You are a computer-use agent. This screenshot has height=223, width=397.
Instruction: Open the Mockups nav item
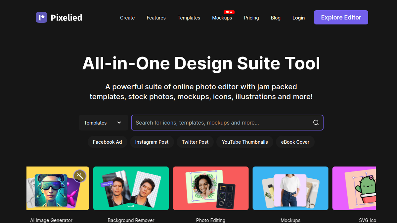click(222, 18)
